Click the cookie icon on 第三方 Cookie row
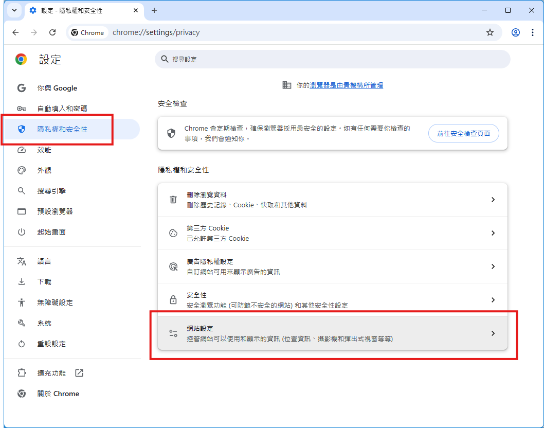This screenshot has width=544, height=428. [173, 233]
